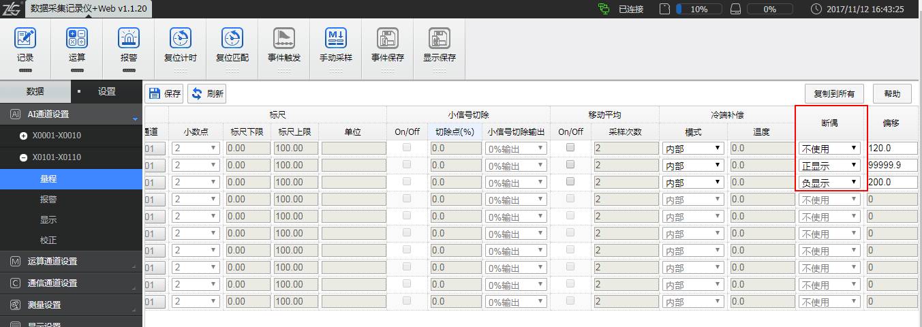Viewport: 922px width, 327px height.
Task: Check moving average checkbox in third row
Action: point(570,181)
